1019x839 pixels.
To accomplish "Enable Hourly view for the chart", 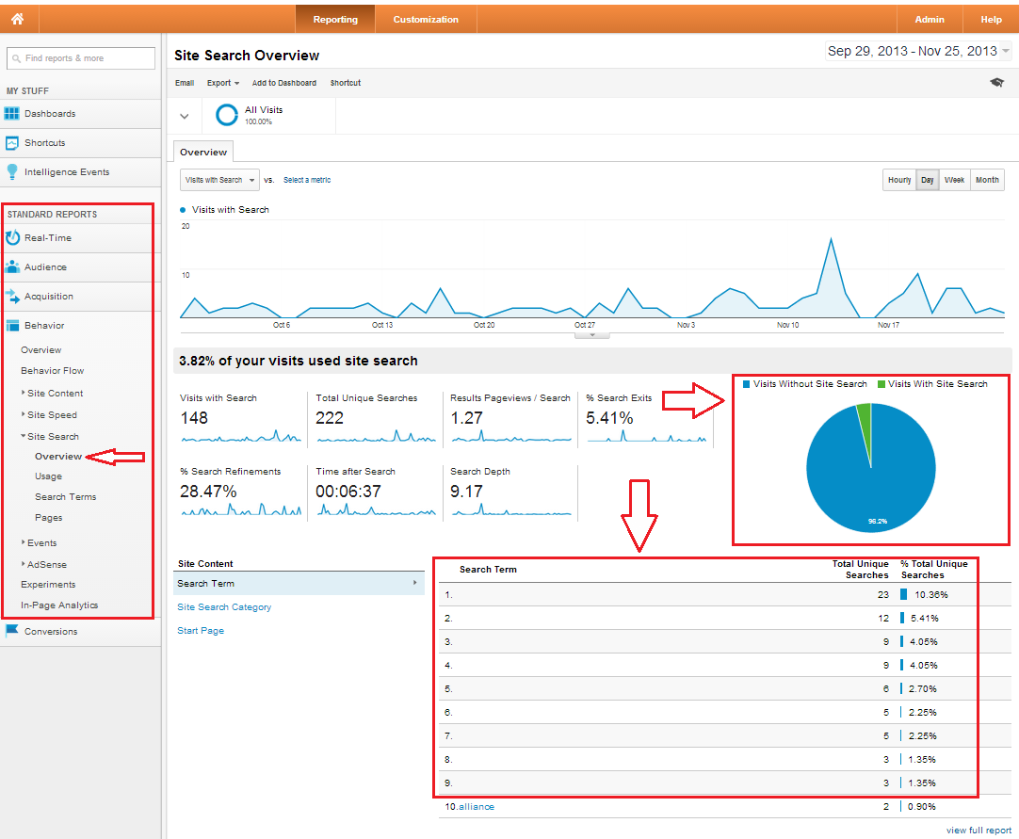I will coord(899,179).
